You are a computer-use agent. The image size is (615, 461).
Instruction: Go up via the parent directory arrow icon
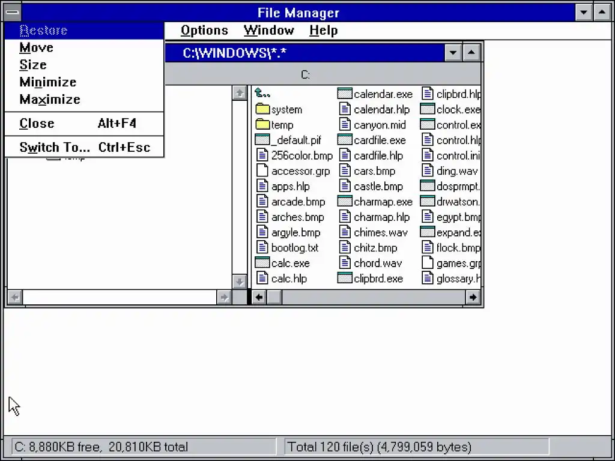click(262, 93)
